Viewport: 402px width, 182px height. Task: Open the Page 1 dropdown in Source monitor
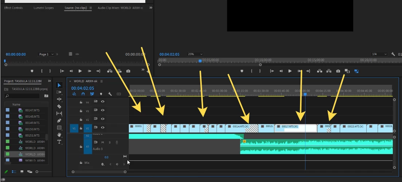coord(46,54)
